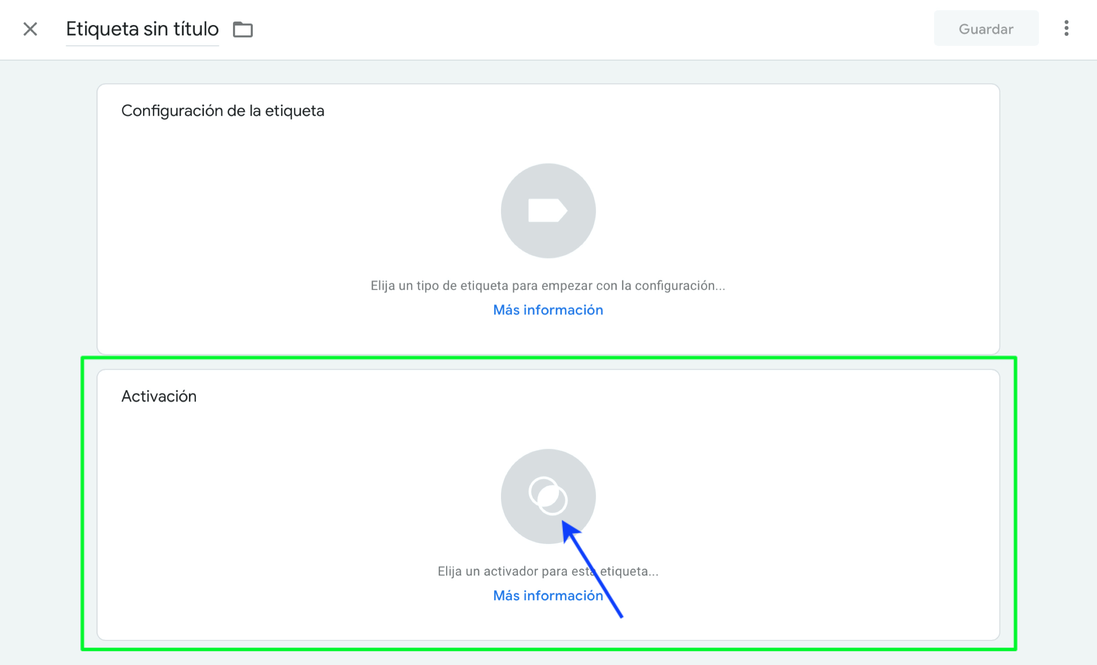
Task: Open the three-dot more options menu
Action: [1066, 29]
